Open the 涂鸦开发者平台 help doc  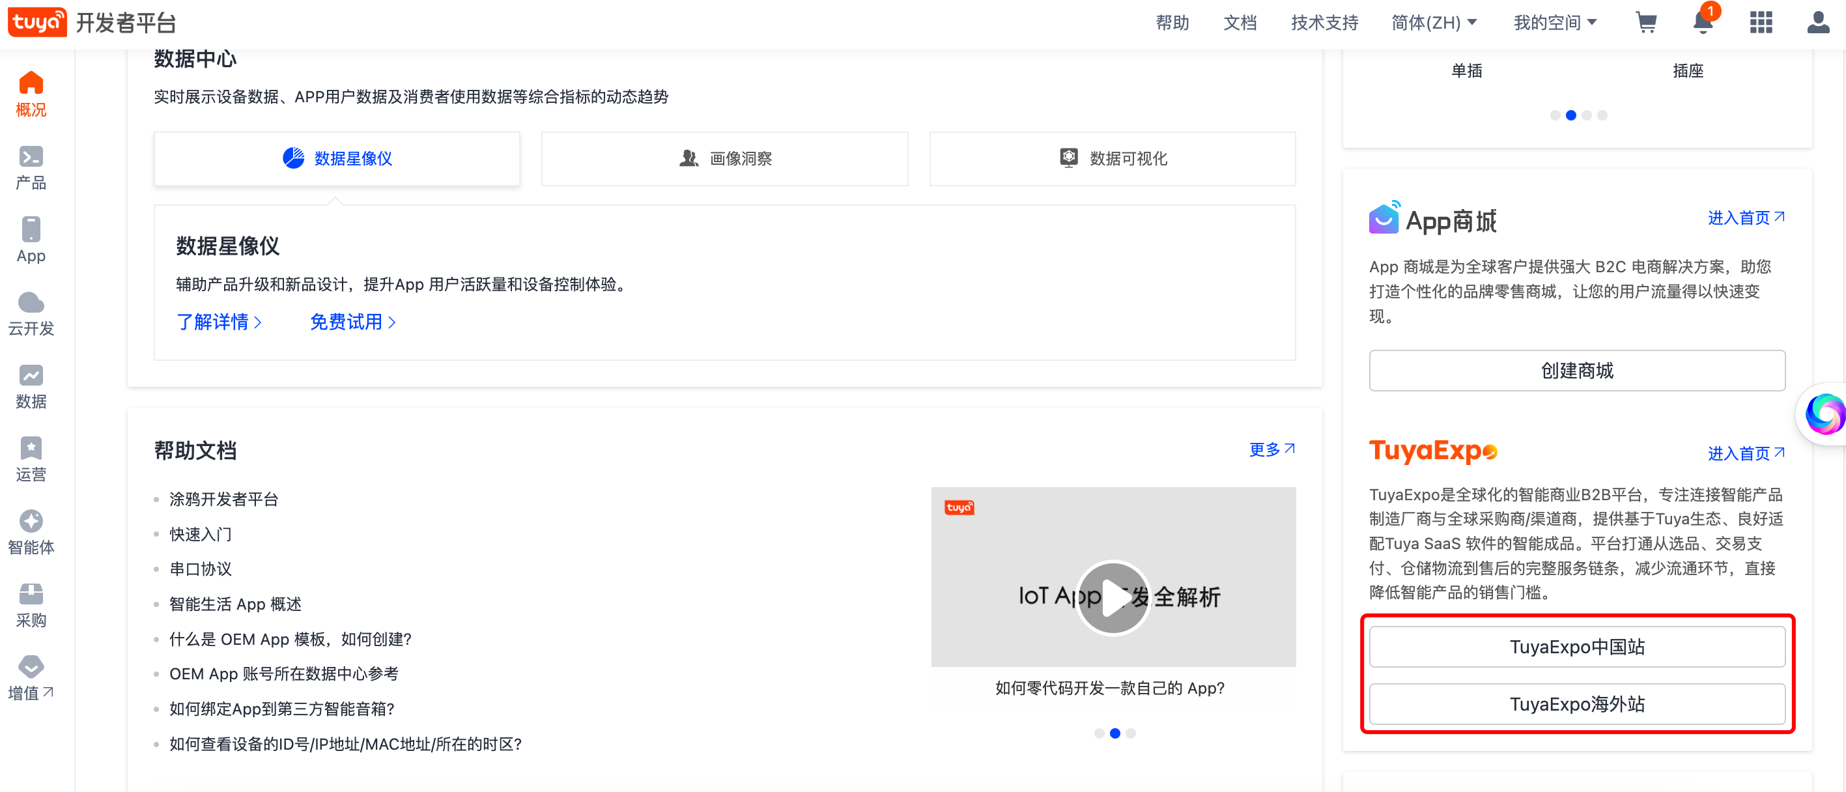point(223,499)
